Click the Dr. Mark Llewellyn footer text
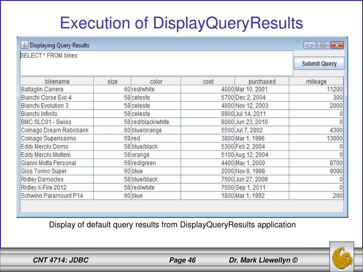 [263, 260]
